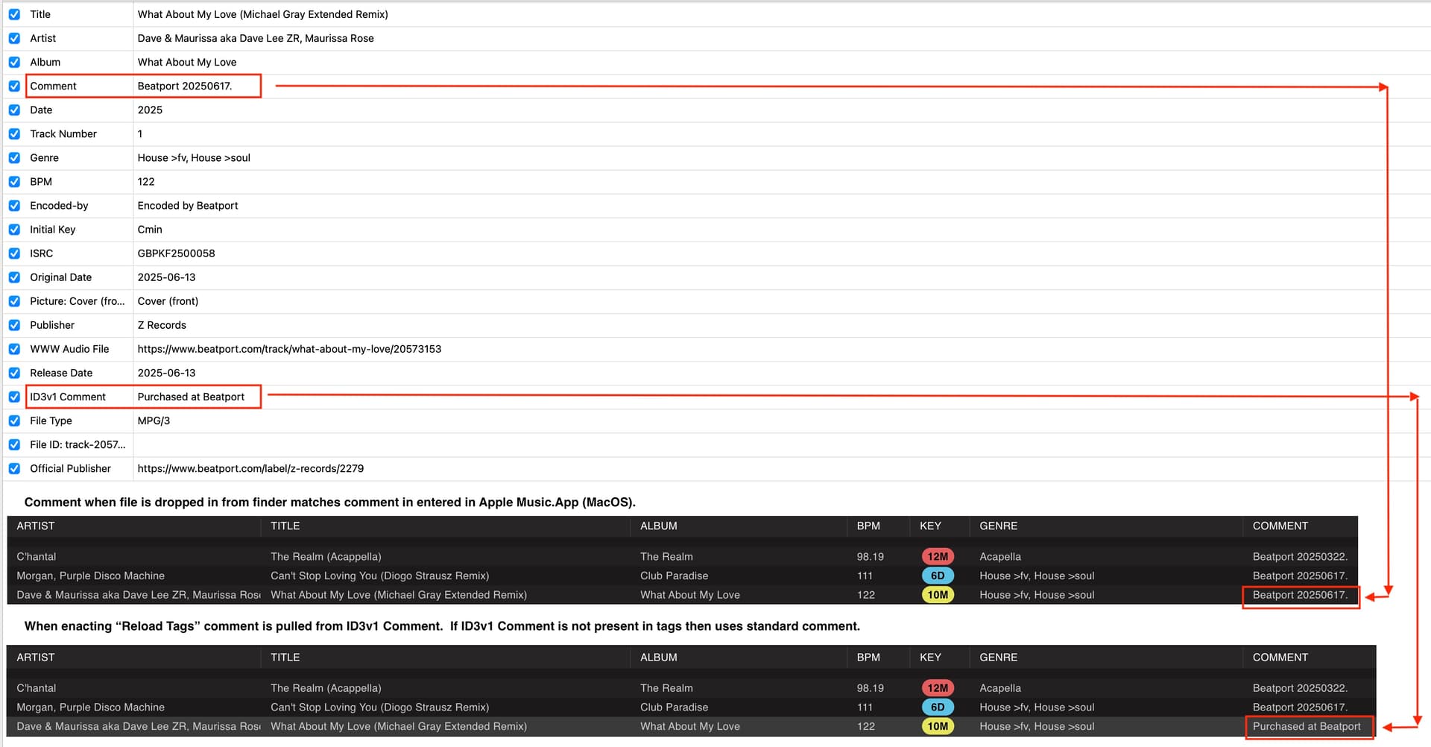The height and width of the screenshot is (747, 1431).
Task: Toggle the File ID track checkbox
Action: point(14,444)
